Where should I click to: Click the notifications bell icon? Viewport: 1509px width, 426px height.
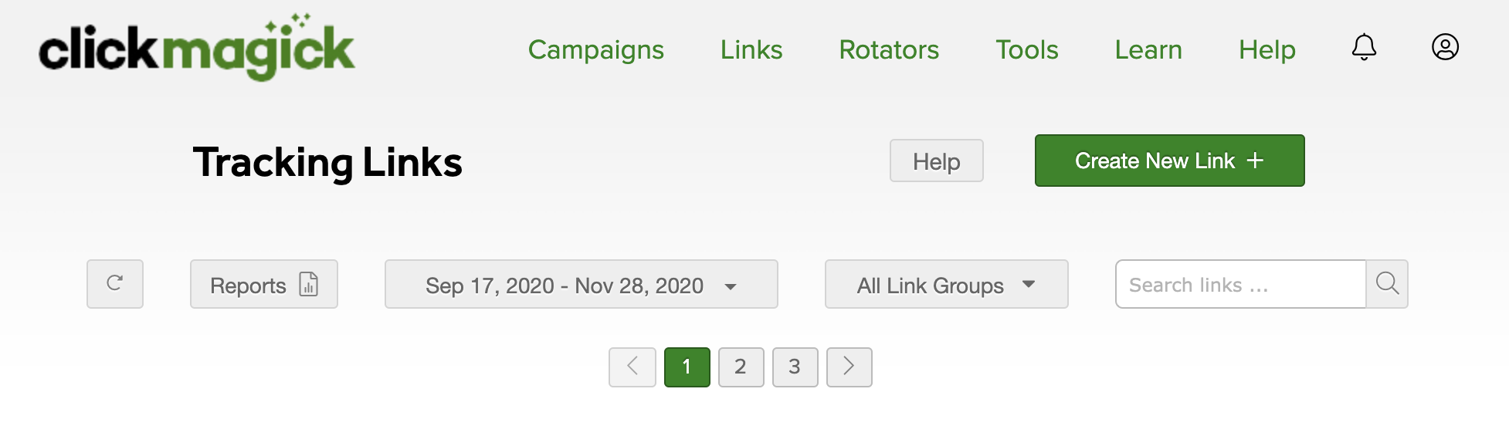(1364, 48)
